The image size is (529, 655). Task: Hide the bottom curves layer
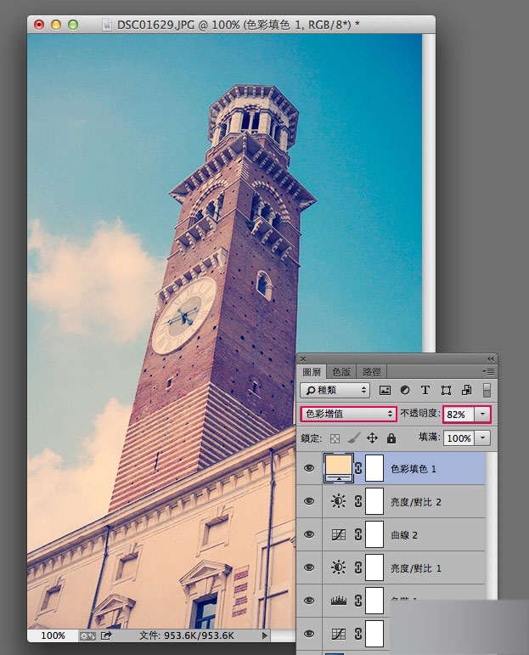[x=309, y=634]
